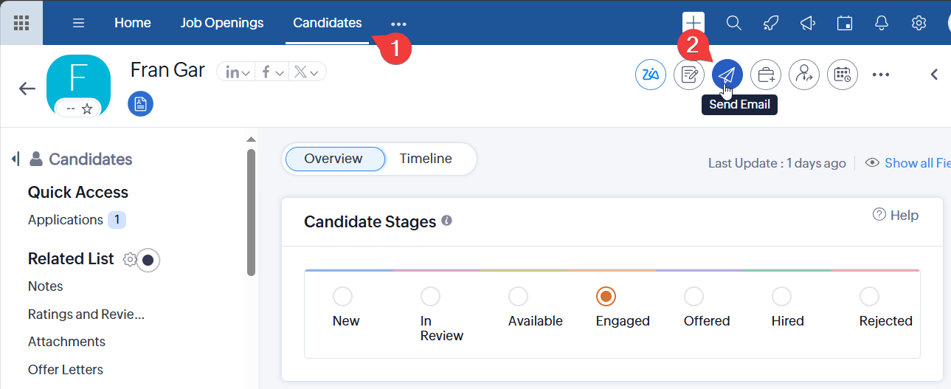Image resolution: width=951 pixels, height=389 pixels.
Task: Click the sidebar vertical scrollbar
Action: pos(251,214)
